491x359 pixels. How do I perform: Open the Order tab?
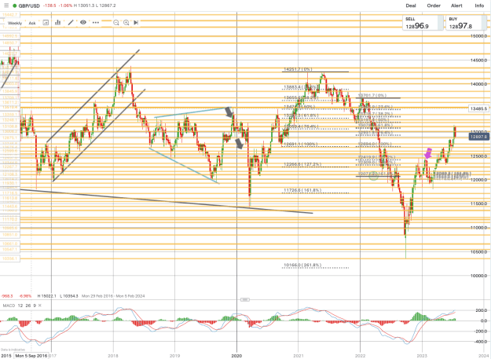pos(434,5)
